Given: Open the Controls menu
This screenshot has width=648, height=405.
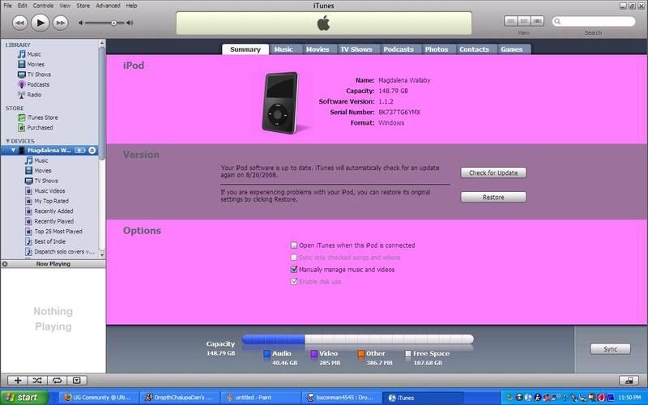Looking at the screenshot, I should coord(43,6).
